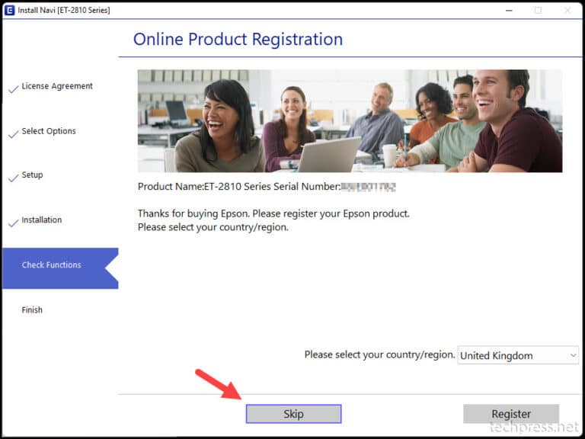Close the Install Navi window
This screenshot has width=585, height=439.
pos(567,10)
